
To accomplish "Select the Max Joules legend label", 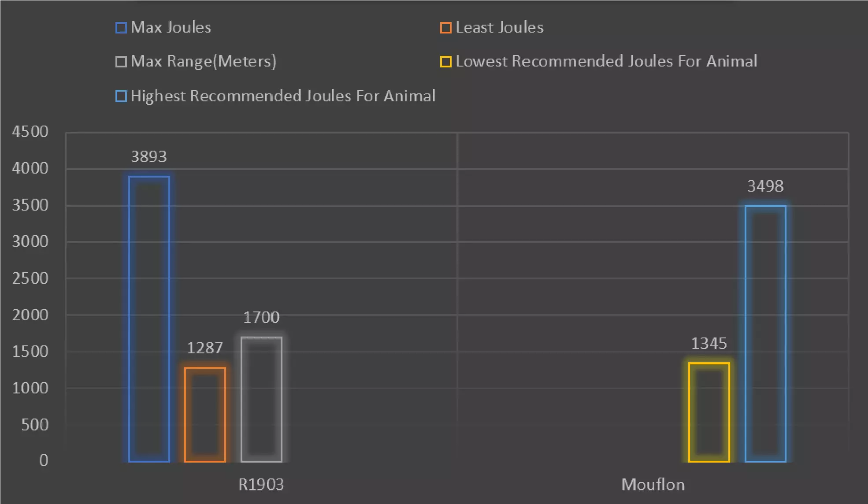I will tap(171, 27).
